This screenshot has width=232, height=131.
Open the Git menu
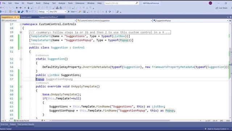tap(23, 3)
